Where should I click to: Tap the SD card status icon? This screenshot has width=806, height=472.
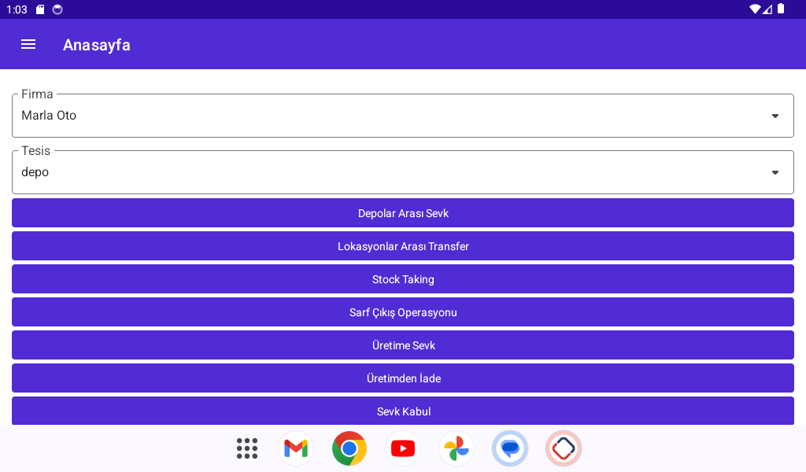pyautogui.click(x=40, y=9)
